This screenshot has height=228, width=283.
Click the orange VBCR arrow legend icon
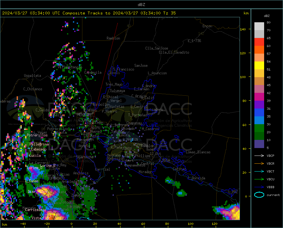click(x=259, y=164)
